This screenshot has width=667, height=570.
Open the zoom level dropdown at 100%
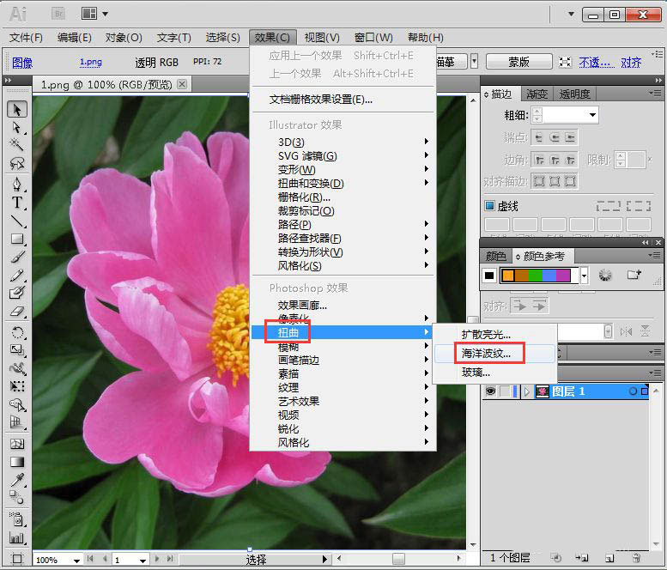coord(76,561)
